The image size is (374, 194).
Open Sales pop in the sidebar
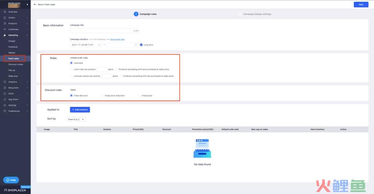pos(13,76)
